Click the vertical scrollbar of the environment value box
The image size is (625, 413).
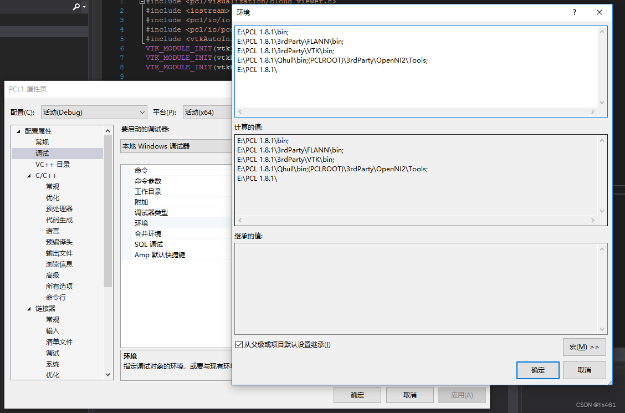coord(602,67)
